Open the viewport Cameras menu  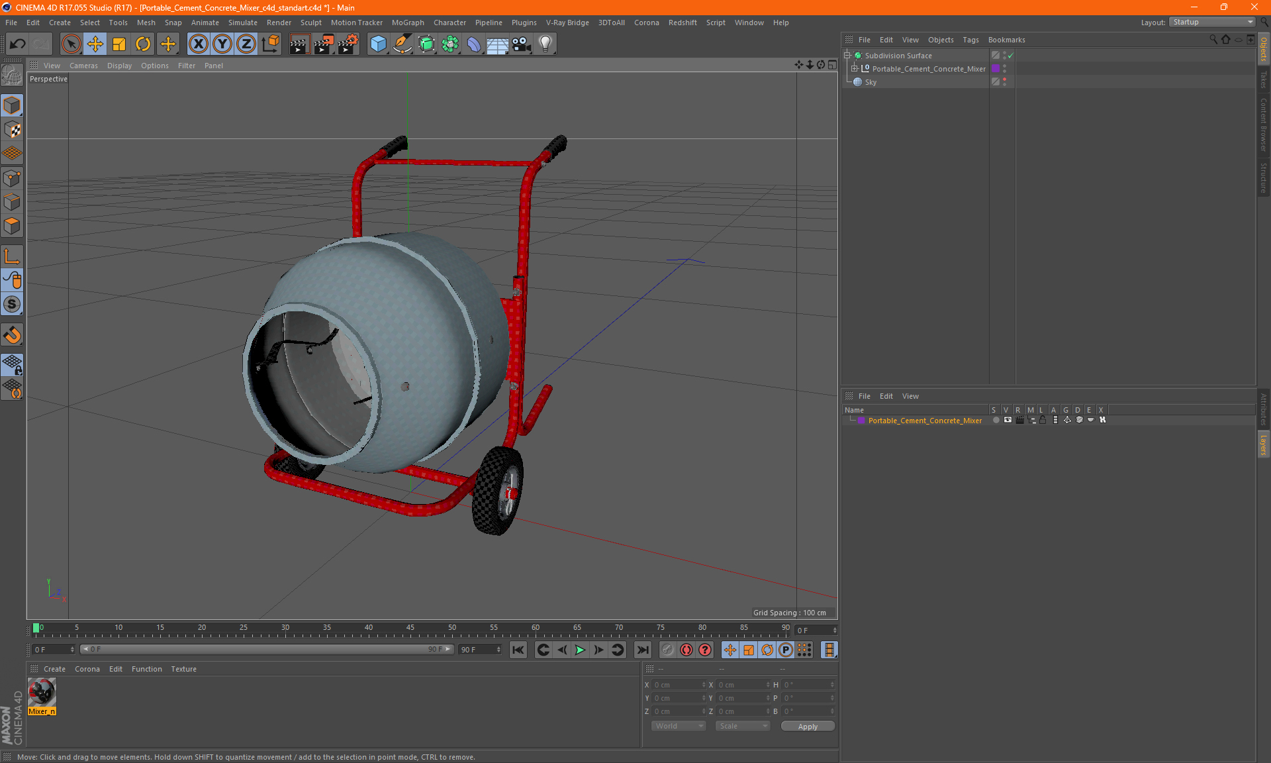[83, 66]
